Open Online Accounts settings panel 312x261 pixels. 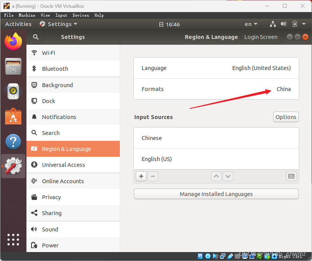(x=73, y=181)
